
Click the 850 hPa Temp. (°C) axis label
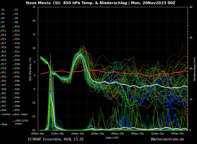pos(30,69)
